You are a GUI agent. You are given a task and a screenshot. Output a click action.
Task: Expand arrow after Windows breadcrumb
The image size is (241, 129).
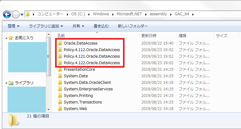click(113, 14)
